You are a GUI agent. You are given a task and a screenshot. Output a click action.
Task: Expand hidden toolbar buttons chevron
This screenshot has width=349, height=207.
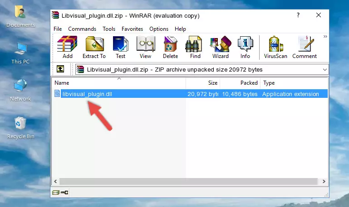pos(325,36)
